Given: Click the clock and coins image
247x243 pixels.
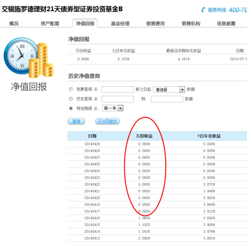Looking at the screenshot, I should [29, 57].
